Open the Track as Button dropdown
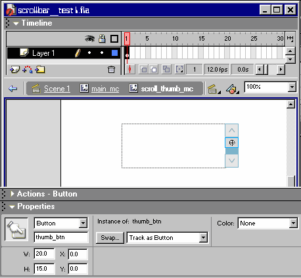This screenshot has width=301, height=278. 203,237
